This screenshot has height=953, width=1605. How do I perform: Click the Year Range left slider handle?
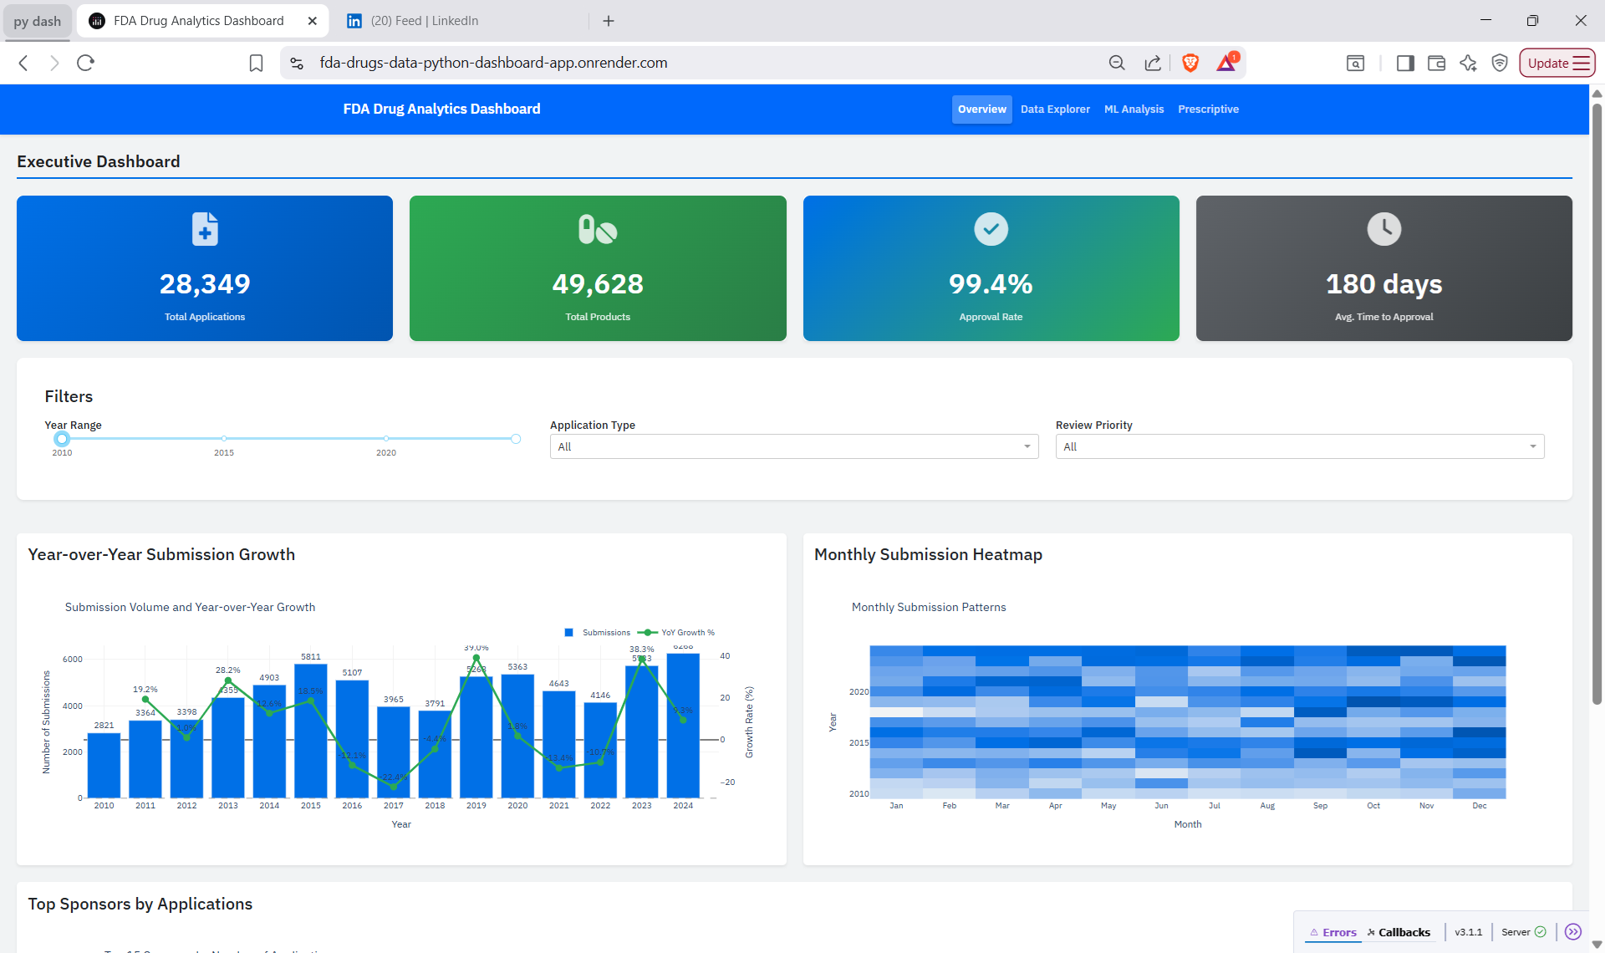tap(62, 439)
